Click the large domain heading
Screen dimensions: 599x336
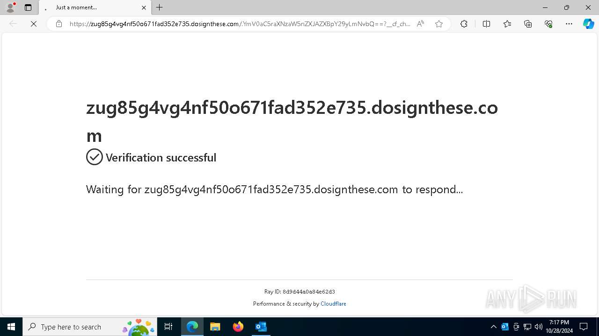pos(292,121)
